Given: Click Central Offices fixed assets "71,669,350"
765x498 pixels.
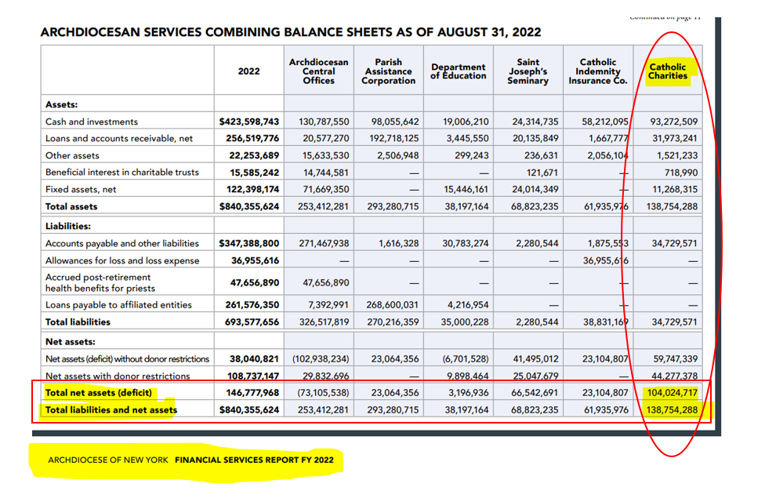Looking at the screenshot, I should (326, 189).
